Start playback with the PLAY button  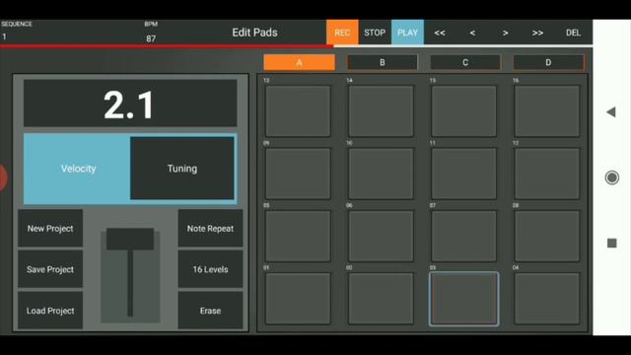[407, 33]
